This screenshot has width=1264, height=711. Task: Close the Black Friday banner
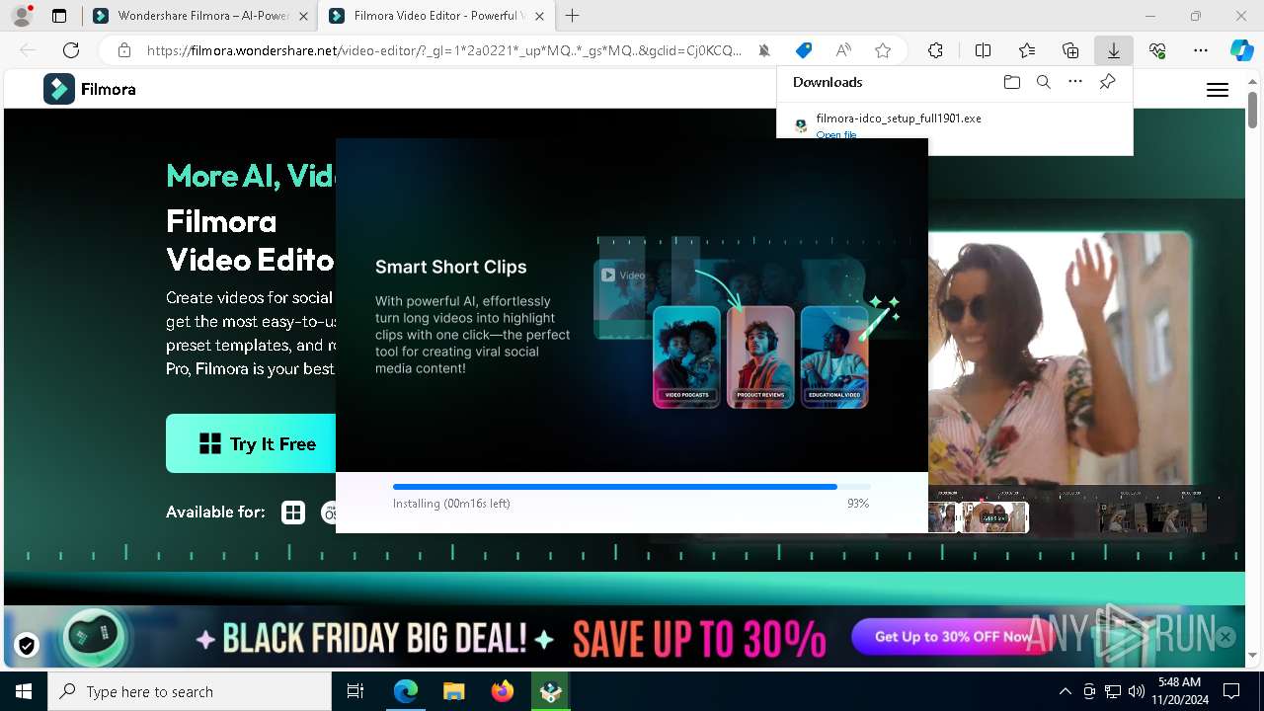tap(1225, 637)
